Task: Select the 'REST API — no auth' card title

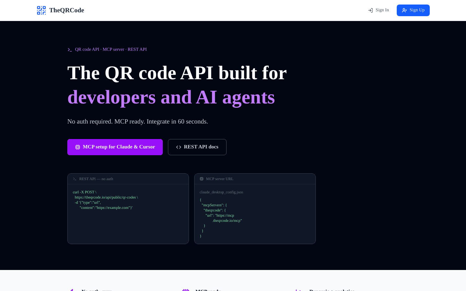Action: tap(96, 179)
